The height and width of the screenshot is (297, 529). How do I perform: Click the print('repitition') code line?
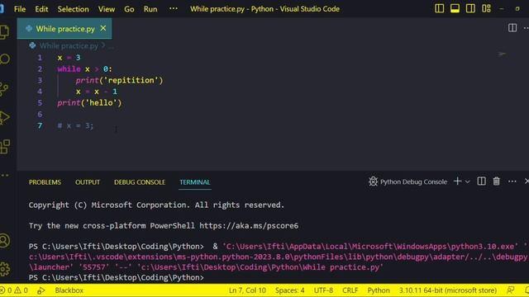pos(119,80)
